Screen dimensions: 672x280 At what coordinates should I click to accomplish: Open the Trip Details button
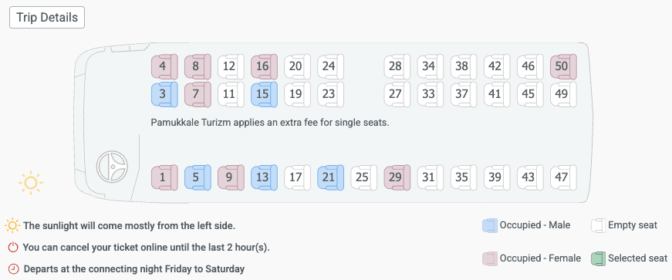(x=47, y=18)
